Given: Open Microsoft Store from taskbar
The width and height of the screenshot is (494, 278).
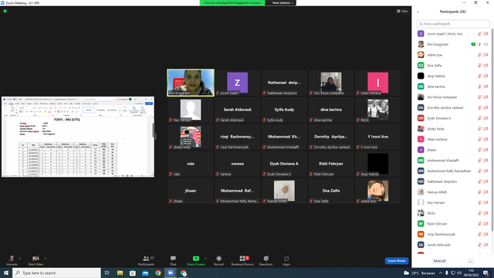Looking at the screenshot, I should coord(133,273).
